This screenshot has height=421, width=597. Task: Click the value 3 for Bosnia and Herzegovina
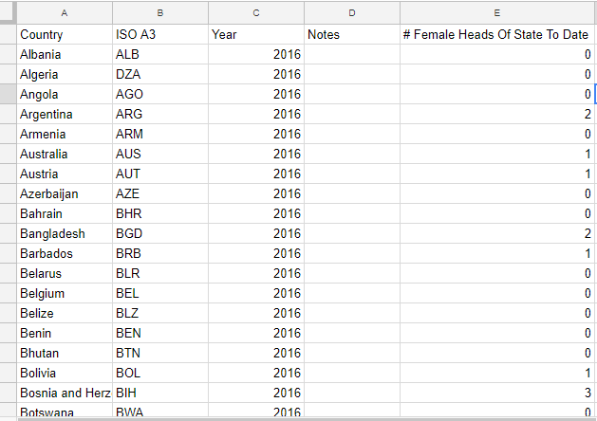point(497,393)
